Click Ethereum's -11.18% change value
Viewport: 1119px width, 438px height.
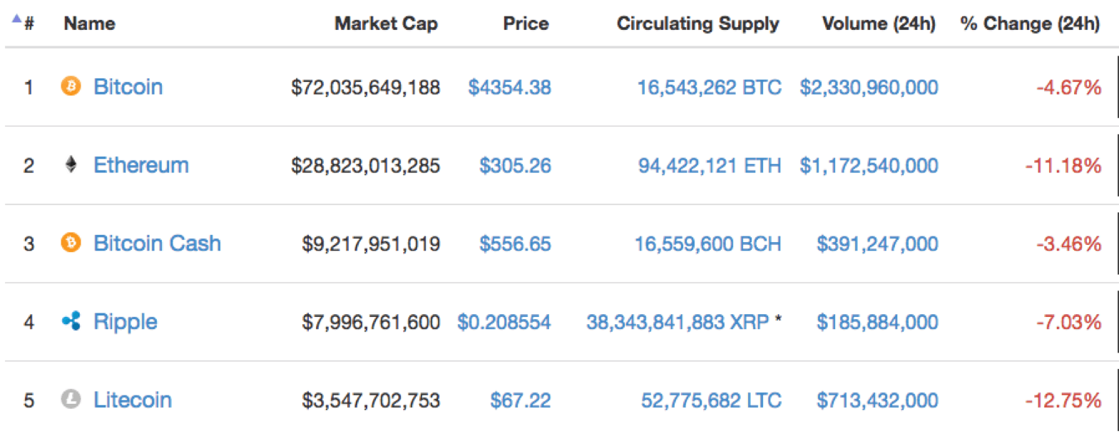pyautogui.click(x=1063, y=166)
